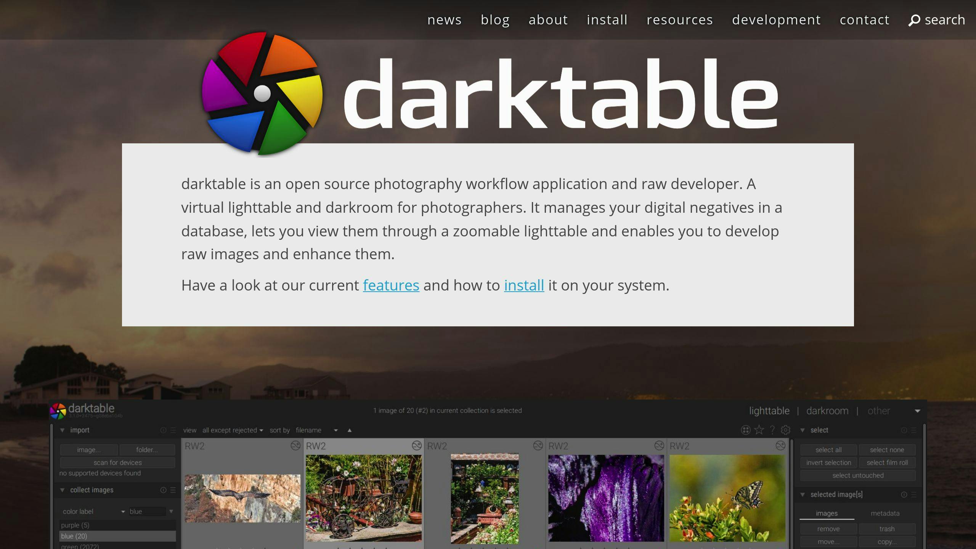Open the dropdown arrow next to 'other'
Screen dimensions: 976x549
(x=917, y=411)
